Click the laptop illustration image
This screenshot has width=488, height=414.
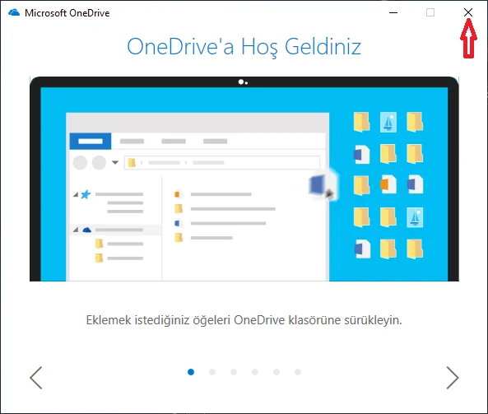(x=244, y=179)
